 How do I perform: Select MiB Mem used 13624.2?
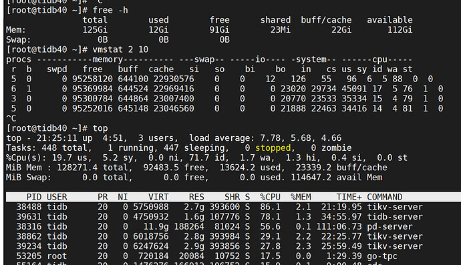pyautogui.click(x=237, y=168)
